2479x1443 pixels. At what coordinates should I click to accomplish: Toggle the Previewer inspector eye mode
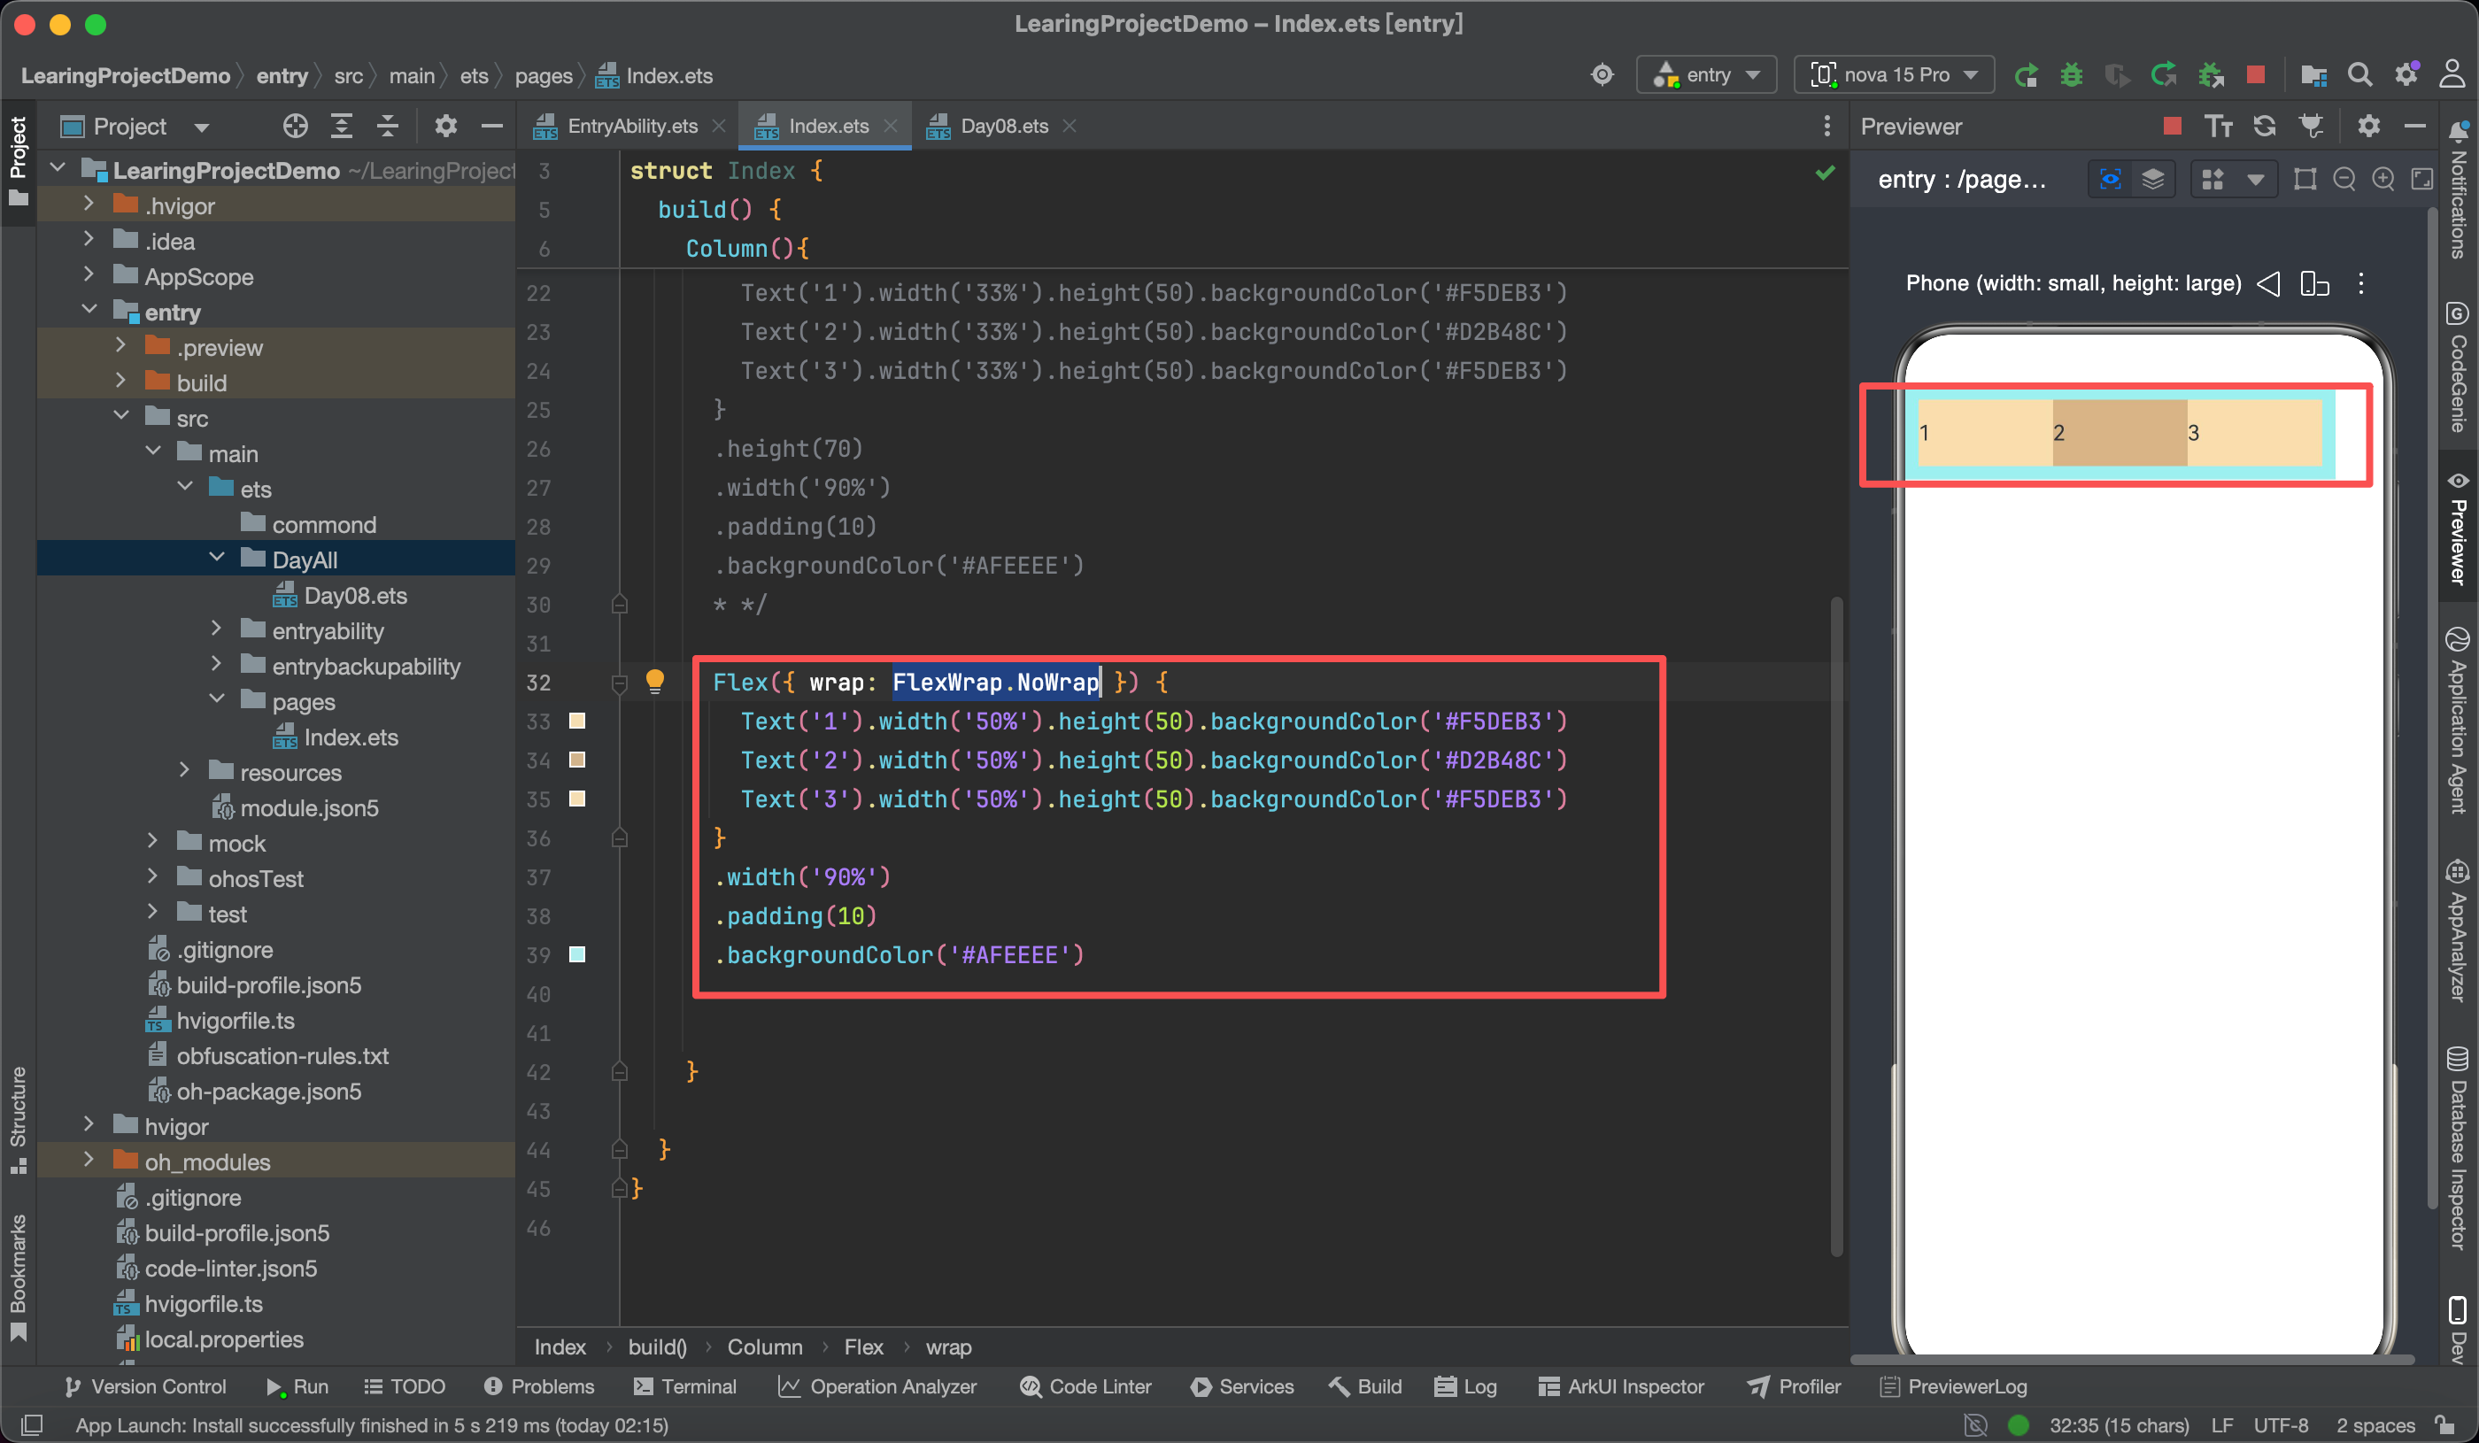2110,179
